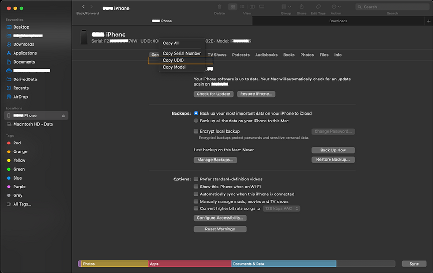Image resolution: width=433 pixels, height=273 pixels.
Task: Click inside the Search field
Action: tap(393, 7)
